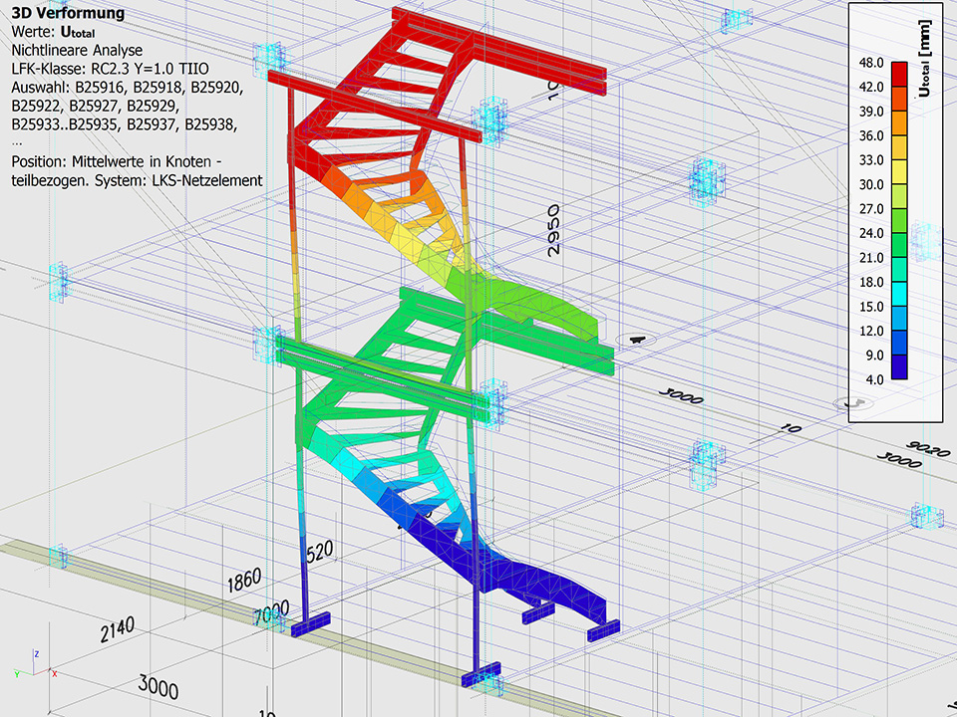Click the 'Nichtlineare Analyse' label

[76, 50]
